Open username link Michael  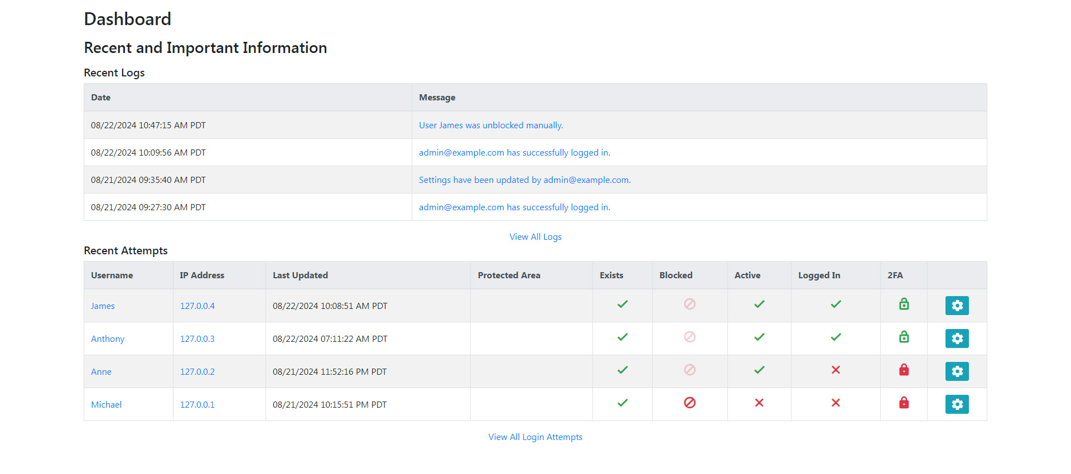pyautogui.click(x=106, y=405)
